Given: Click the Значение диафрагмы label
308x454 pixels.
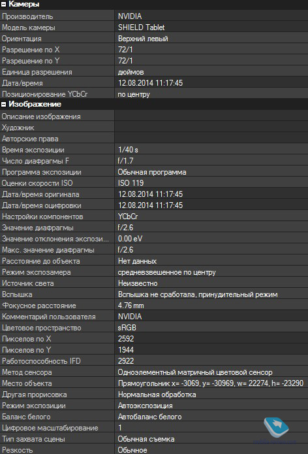Looking at the screenshot, I should tap(38, 228).
